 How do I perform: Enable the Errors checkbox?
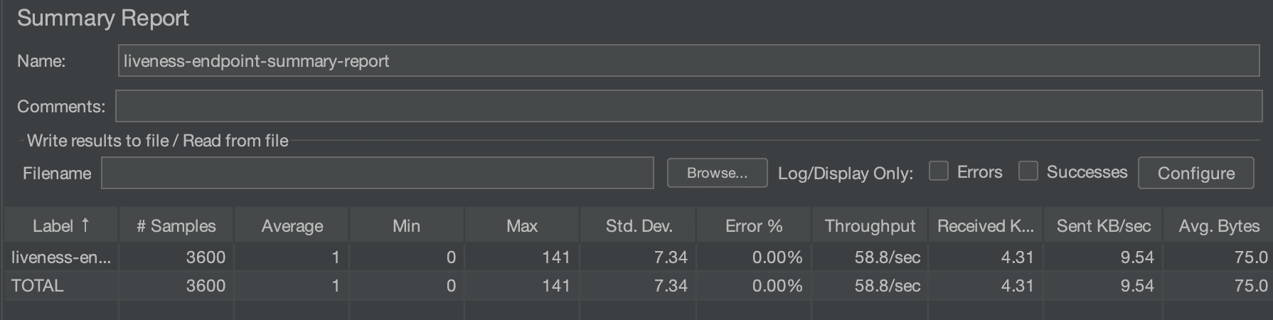point(939,171)
